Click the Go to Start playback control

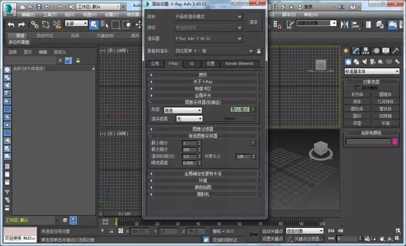(331, 231)
